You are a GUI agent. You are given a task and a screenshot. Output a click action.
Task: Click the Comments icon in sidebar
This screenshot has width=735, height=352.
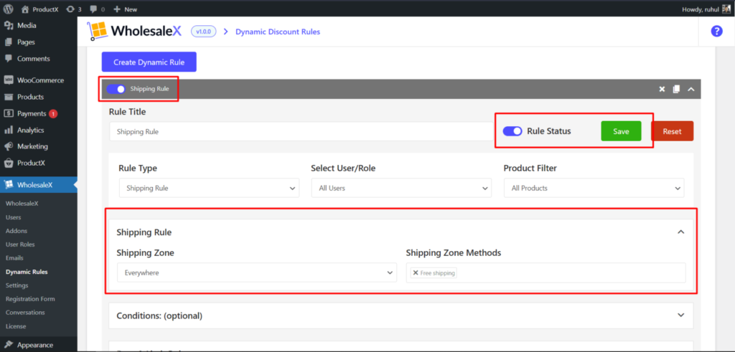click(x=9, y=59)
